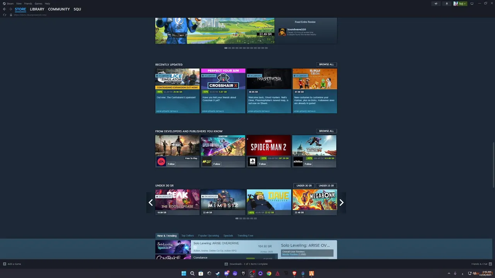This screenshot has width=495, height=278.
Task: Click the padlock icon beside the URL
Action: pyautogui.click(x=11, y=15)
